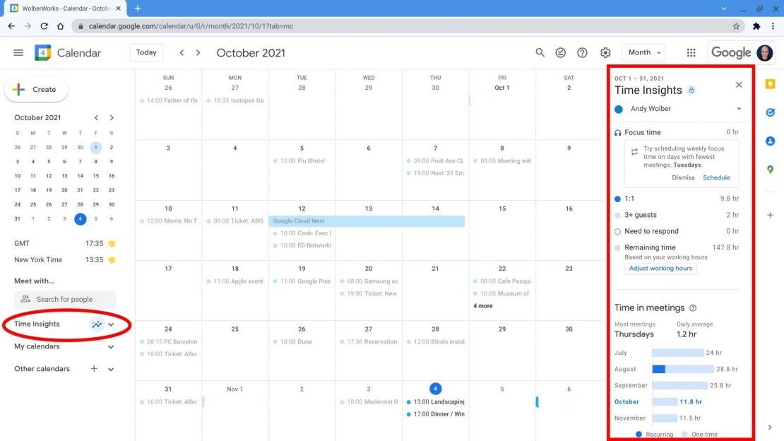The height and width of the screenshot is (441, 784).
Task: Click the Time Insights chart icon in sidebar
Action: (x=97, y=324)
